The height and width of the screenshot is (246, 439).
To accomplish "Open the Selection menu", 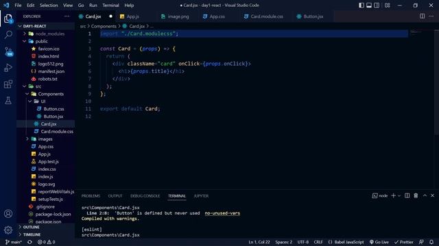I will pyautogui.click(x=49, y=5).
